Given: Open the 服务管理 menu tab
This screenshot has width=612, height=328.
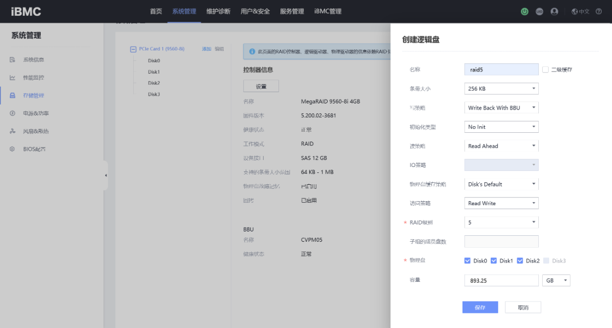Looking at the screenshot, I should click(292, 11).
